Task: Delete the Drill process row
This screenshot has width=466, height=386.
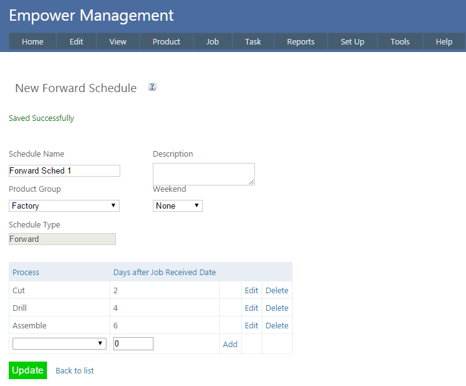Action: point(277,308)
